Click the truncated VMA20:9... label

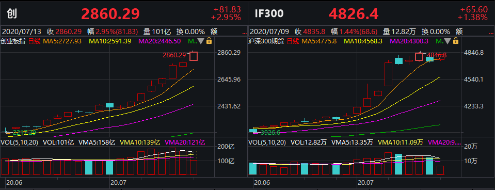444,142
